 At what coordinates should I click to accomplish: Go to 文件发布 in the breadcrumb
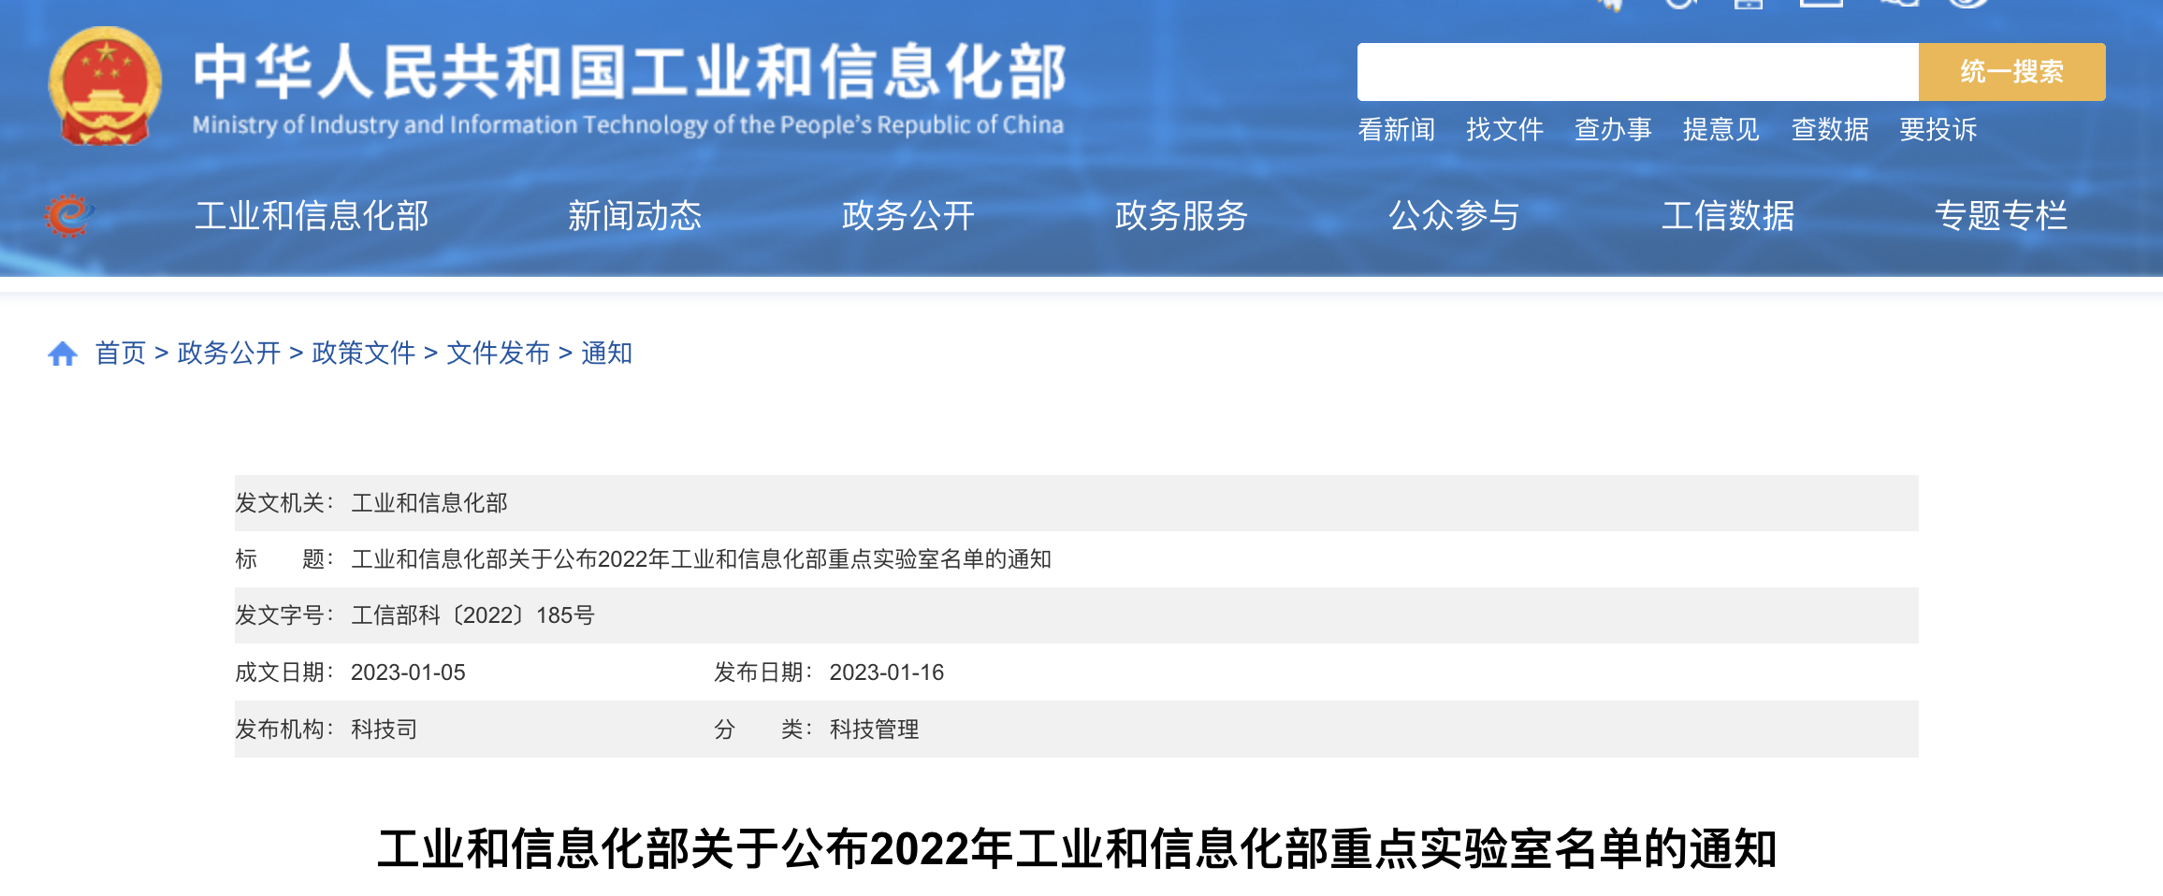(499, 354)
